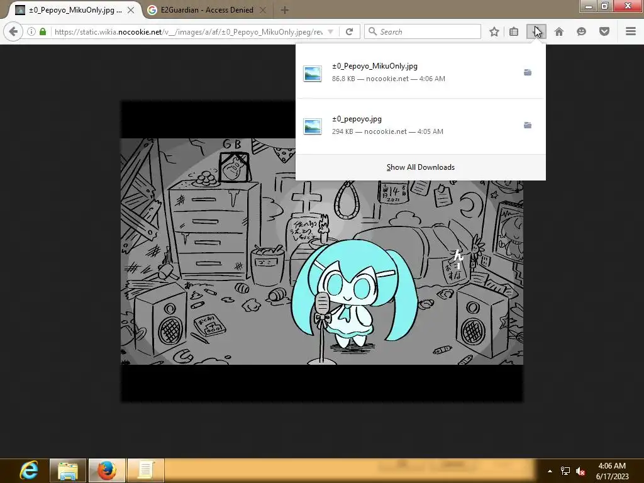Click the URL address bar text
Screen dimensions: 644x483
189,31
